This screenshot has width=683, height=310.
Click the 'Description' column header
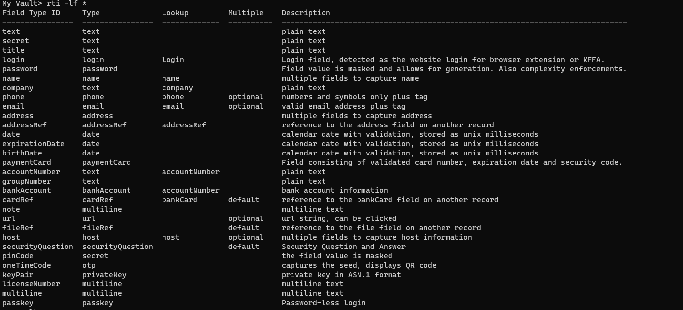point(306,13)
